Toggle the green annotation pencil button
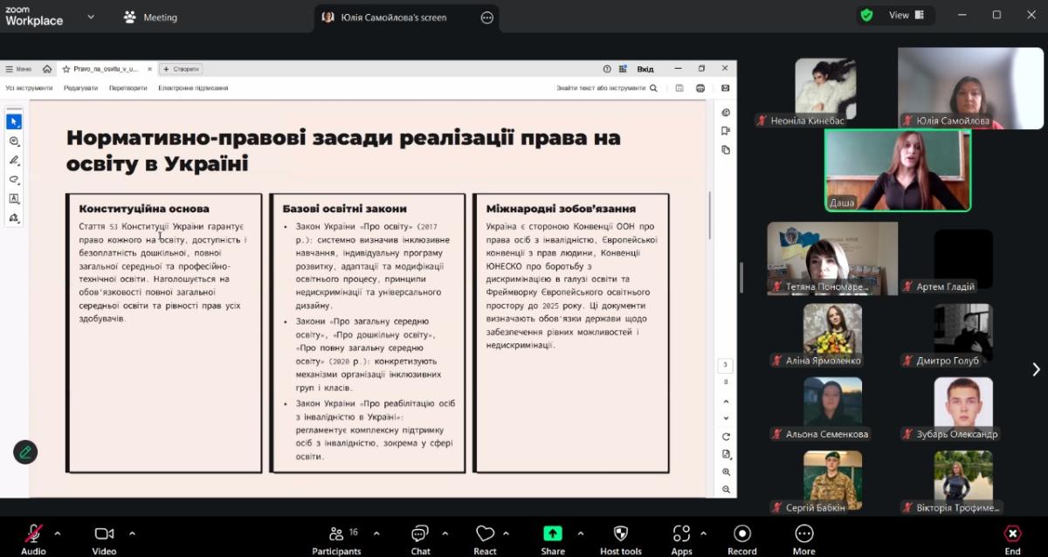The width and height of the screenshot is (1048, 557). point(25,451)
